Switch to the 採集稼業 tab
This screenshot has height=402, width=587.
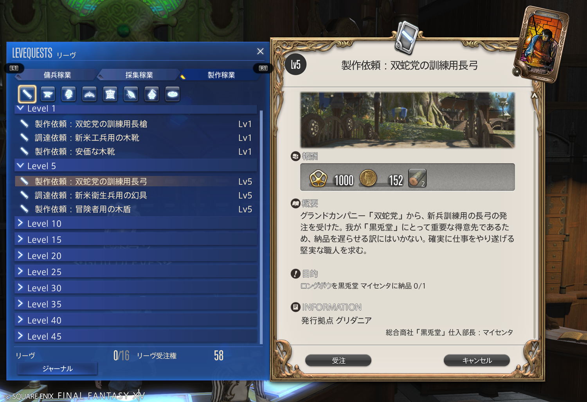coord(139,75)
